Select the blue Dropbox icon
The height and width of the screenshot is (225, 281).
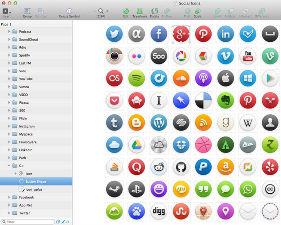pos(181,145)
